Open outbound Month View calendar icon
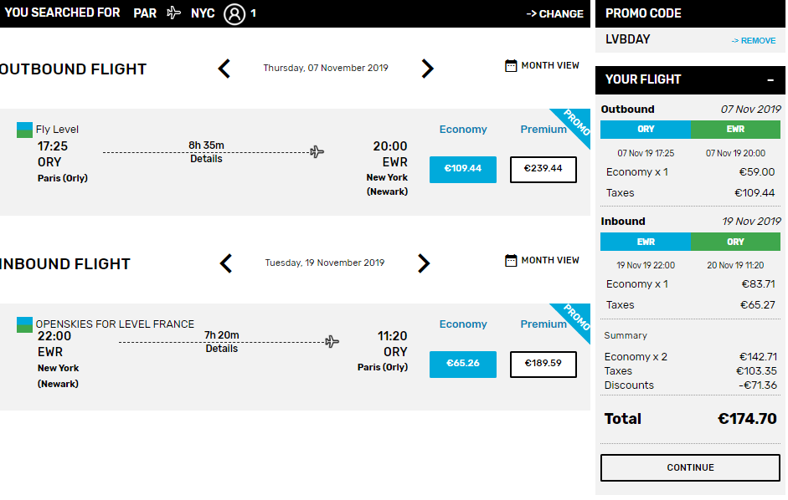This screenshot has width=788, height=500. (511, 66)
